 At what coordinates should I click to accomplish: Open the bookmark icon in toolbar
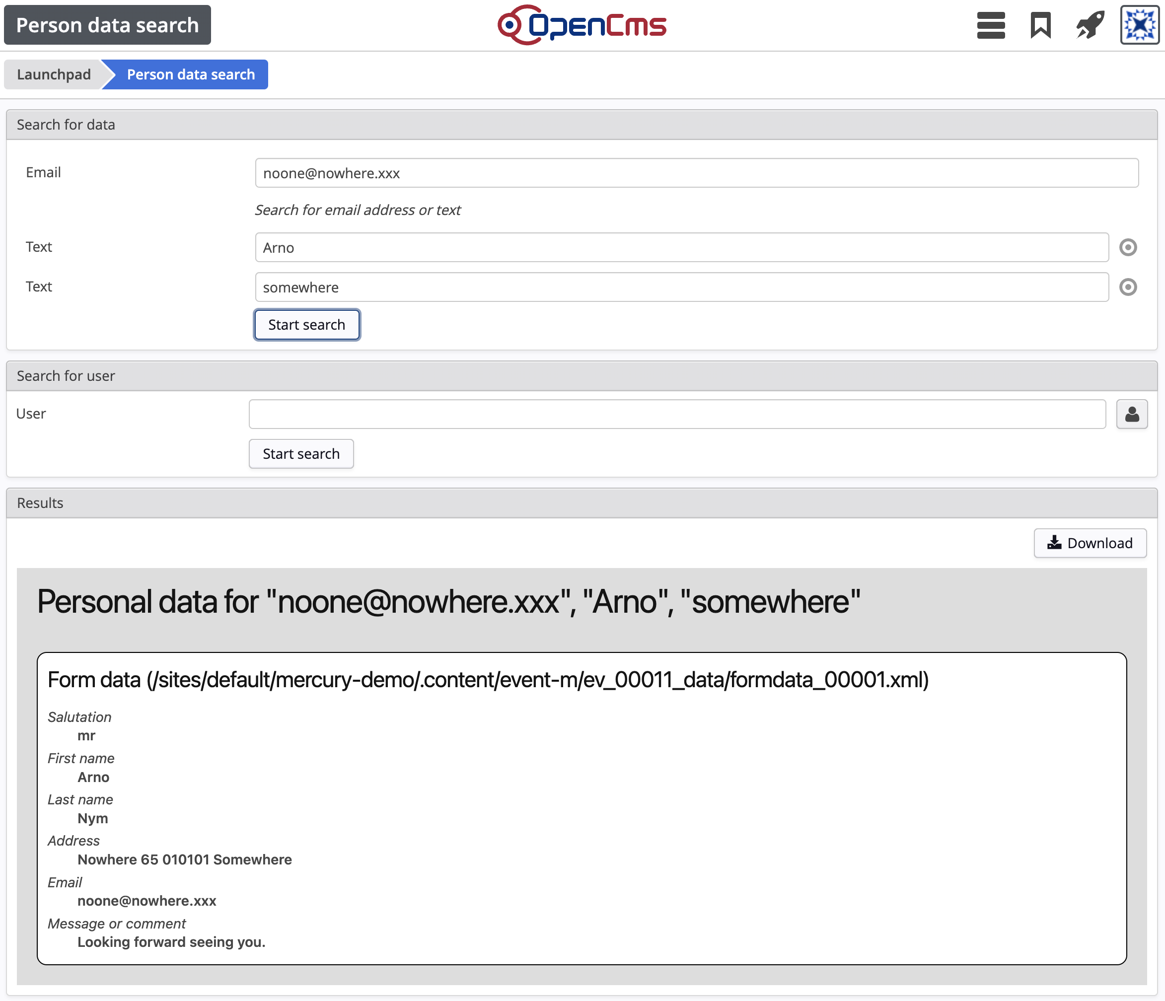[1039, 25]
